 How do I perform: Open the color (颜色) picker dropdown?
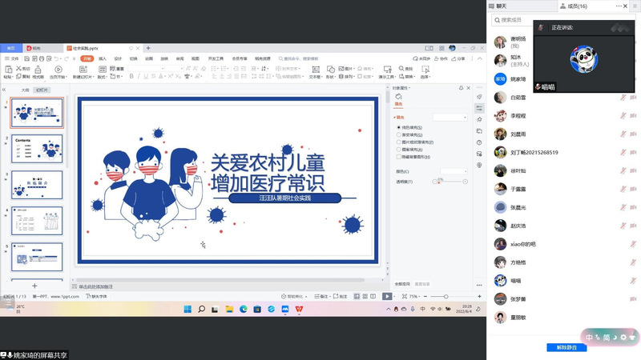coord(453,171)
